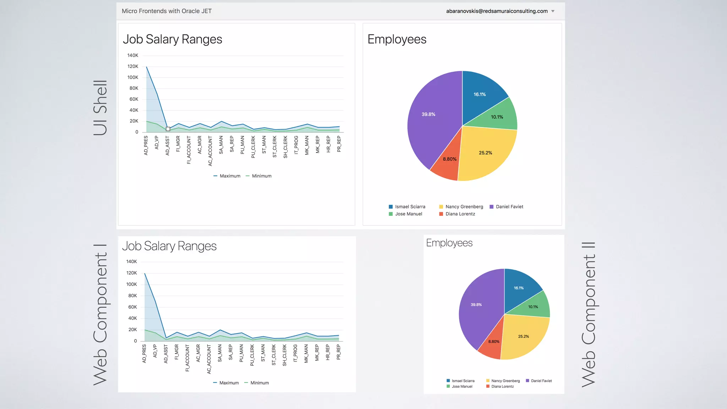Click Daniel Faviet purple legend swatch, top pie
The width and height of the screenshot is (727, 409).
coord(492,207)
